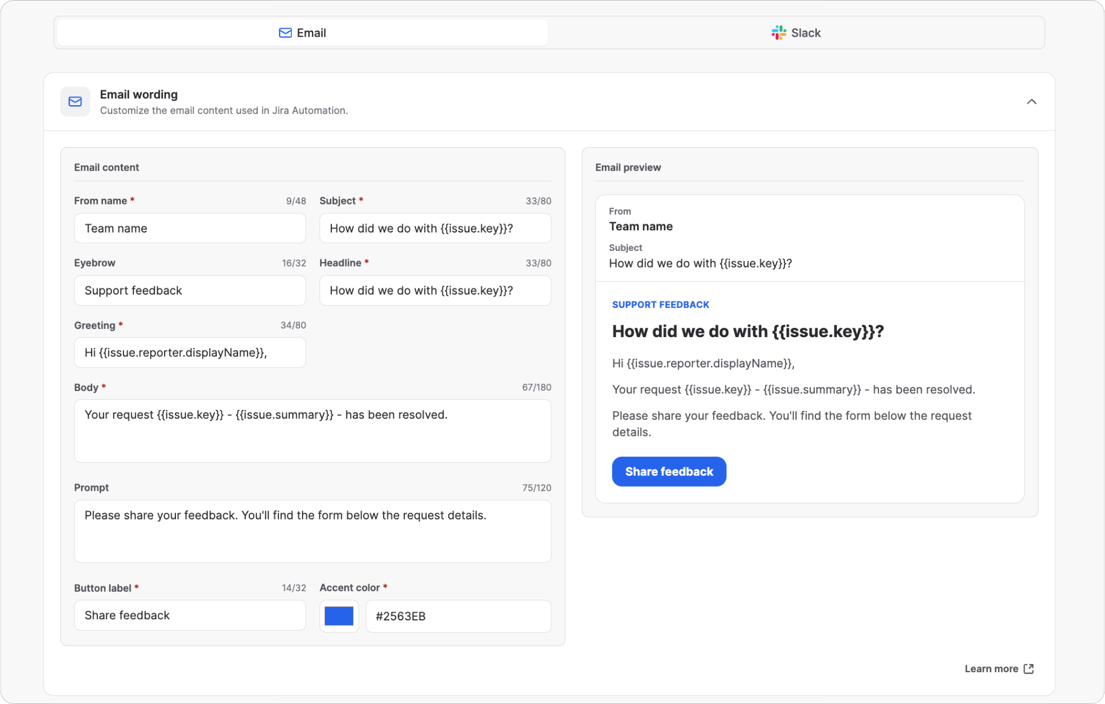1105x704 pixels.
Task: Click the Email content panel title
Action: (106, 167)
